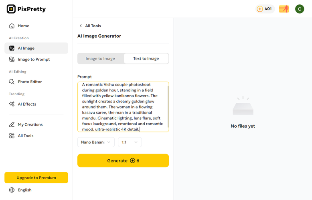Open AI Effects sparkle icon

coord(12,104)
